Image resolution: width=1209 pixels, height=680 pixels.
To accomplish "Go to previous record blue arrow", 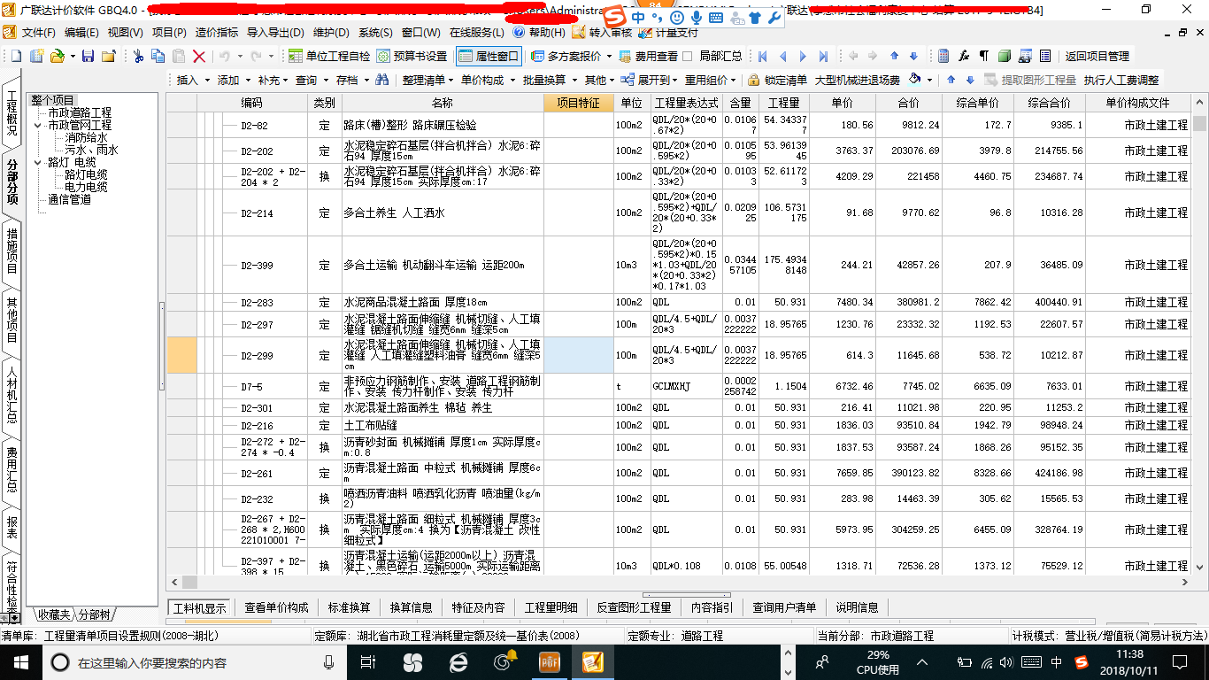I will click(x=782, y=56).
